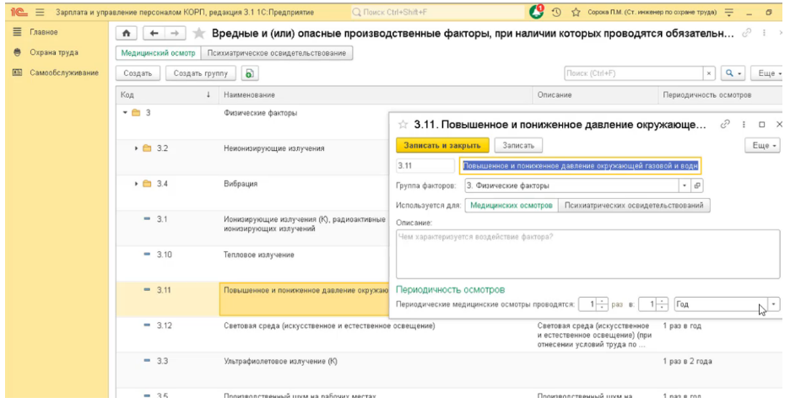Open favorites star in title bar

tap(576, 12)
